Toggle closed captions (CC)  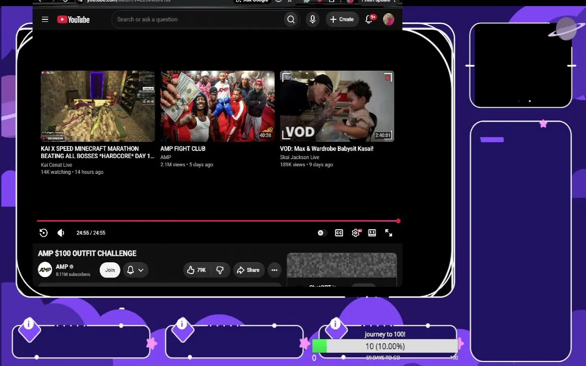coord(339,233)
